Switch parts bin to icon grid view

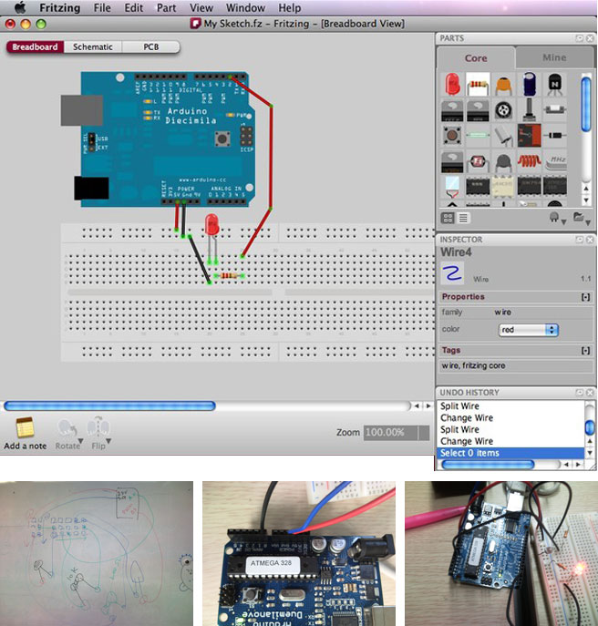(x=448, y=218)
